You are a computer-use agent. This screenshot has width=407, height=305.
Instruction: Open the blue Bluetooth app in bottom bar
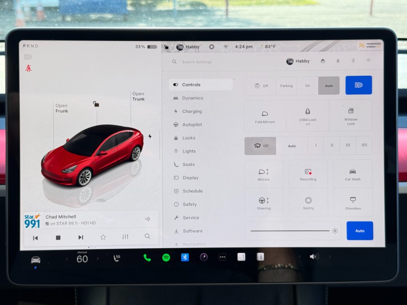[x=185, y=257]
